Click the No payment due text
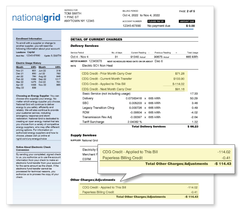 (x=159, y=26)
